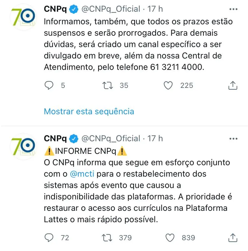Image resolution: width=248 pixels, height=251 pixels.
Task: View the 379 retweets count
Action: (x=125, y=238)
